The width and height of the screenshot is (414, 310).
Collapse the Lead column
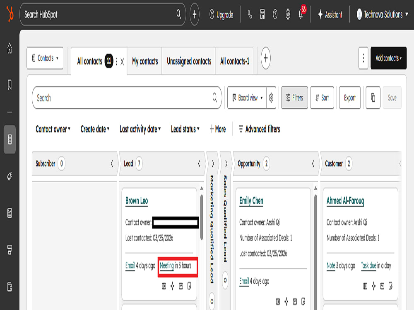(199, 164)
